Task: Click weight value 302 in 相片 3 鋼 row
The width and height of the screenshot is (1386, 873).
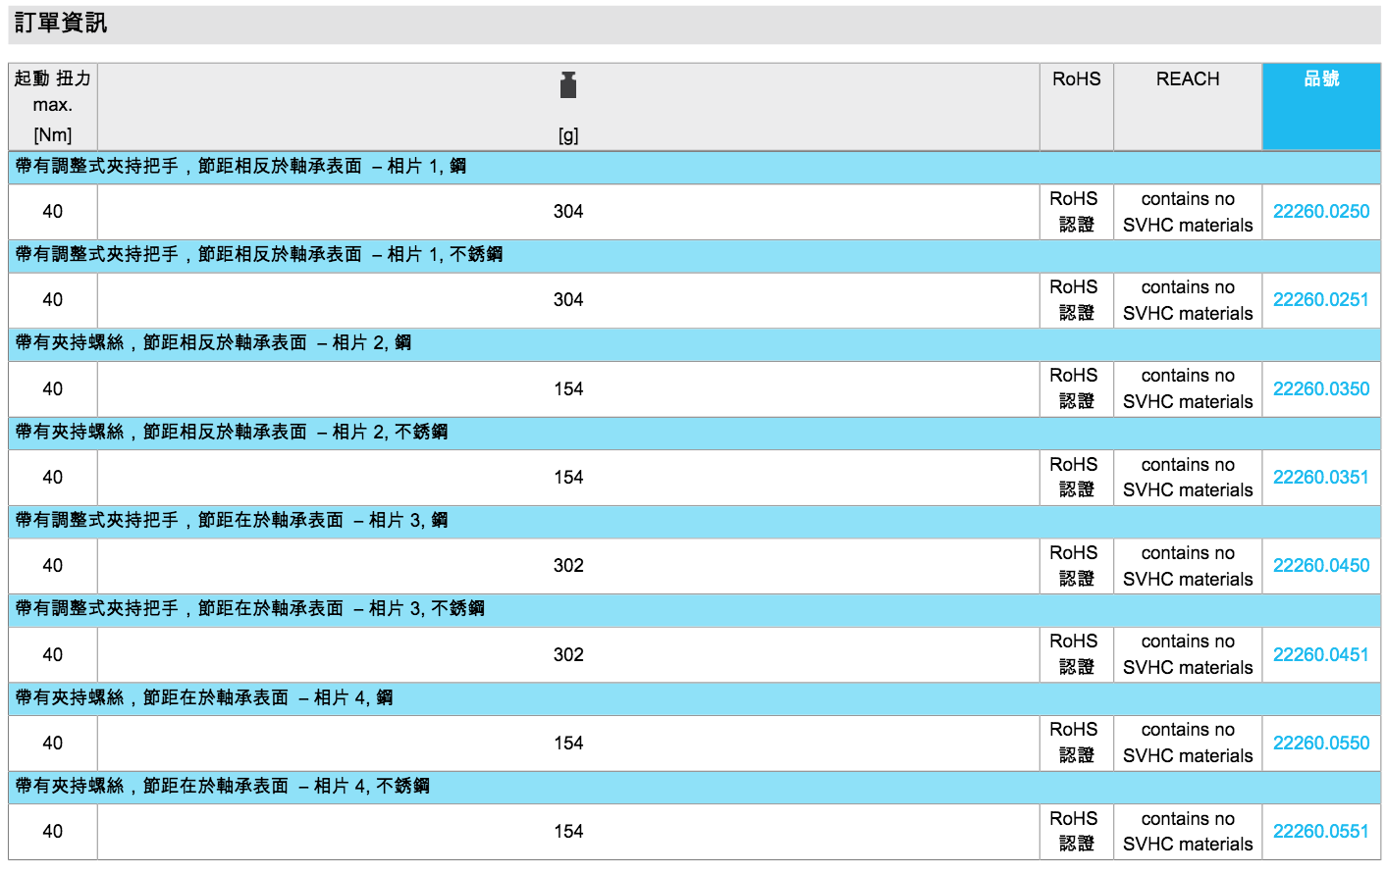Action: pos(567,566)
